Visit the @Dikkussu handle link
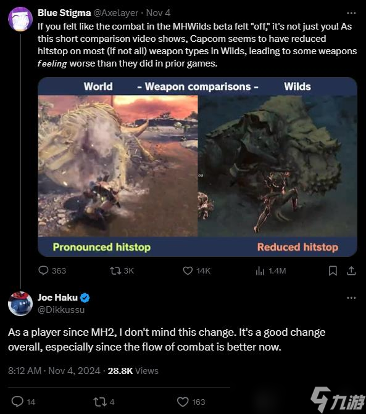Image resolution: width=366 pixels, height=414 pixels. coord(61,309)
